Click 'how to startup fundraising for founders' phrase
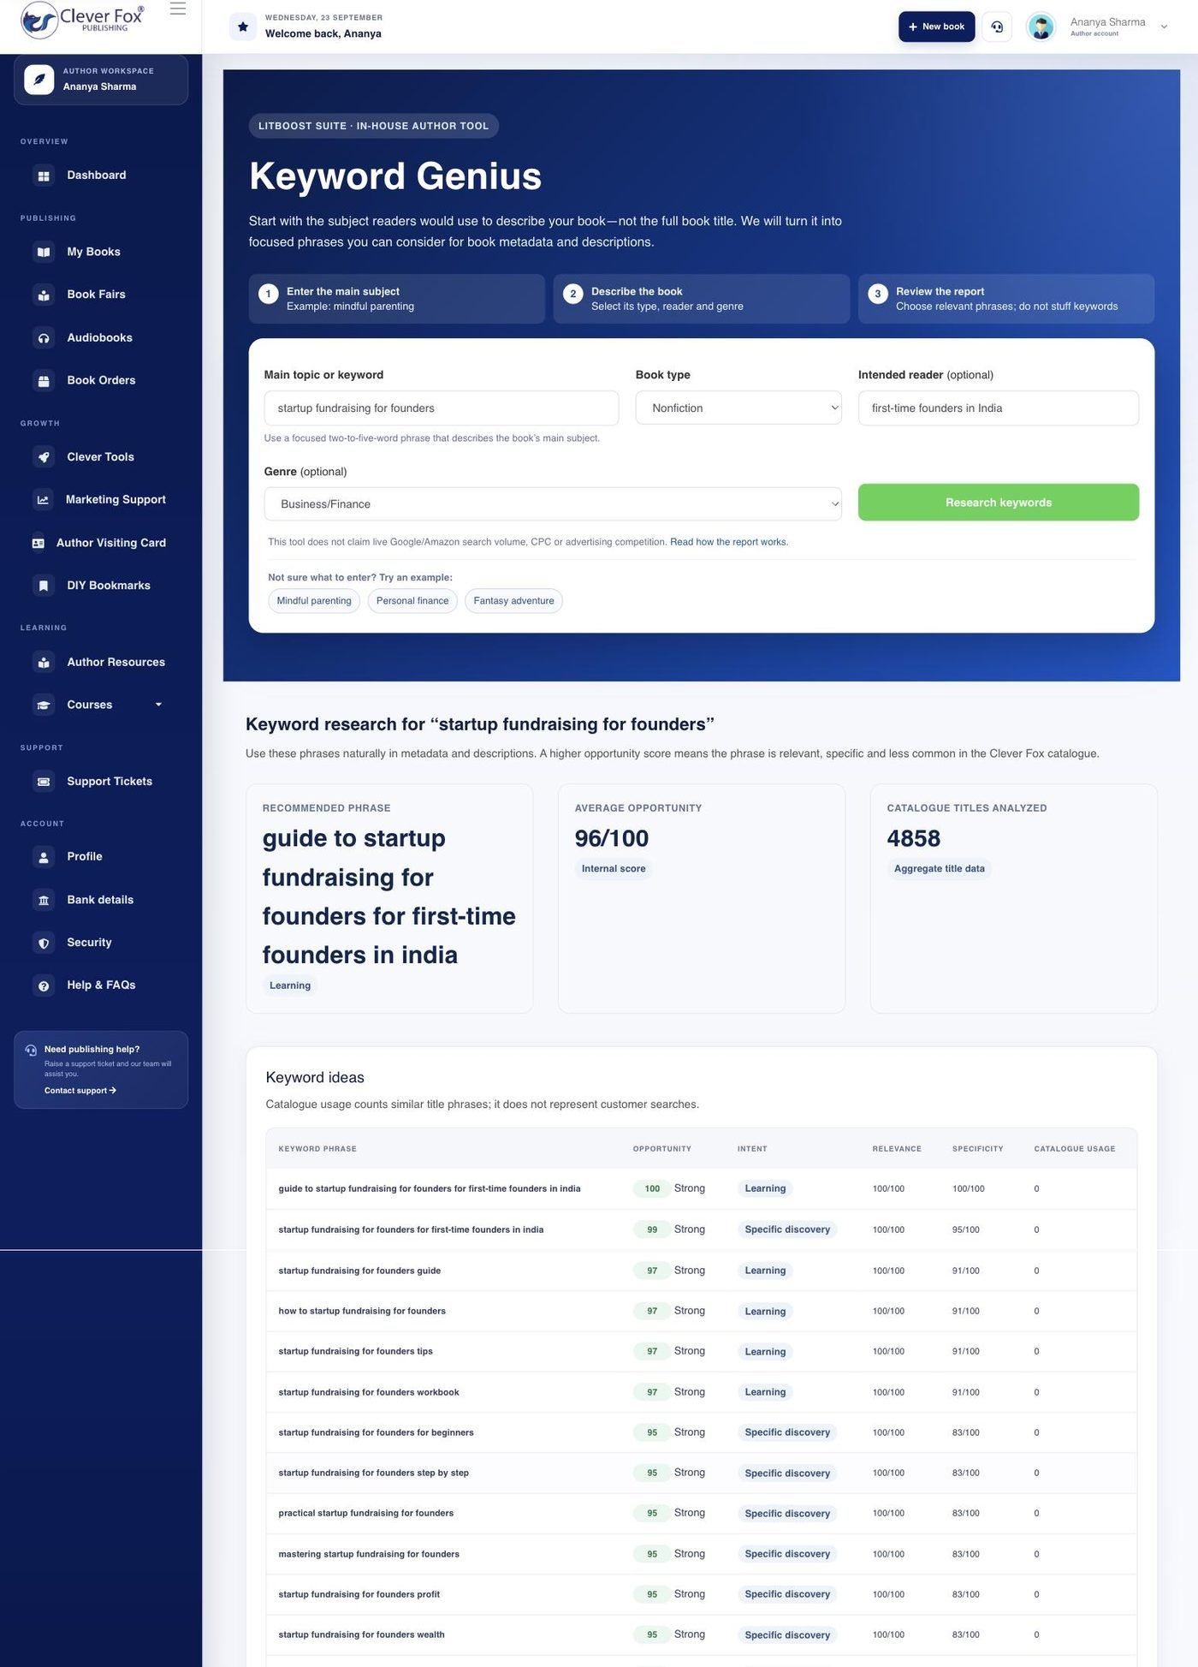This screenshot has height=1667, width=1198. coord(362,1311)
